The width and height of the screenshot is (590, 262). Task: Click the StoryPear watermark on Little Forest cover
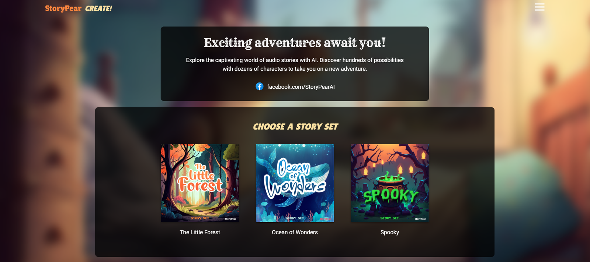pos(230,219)
